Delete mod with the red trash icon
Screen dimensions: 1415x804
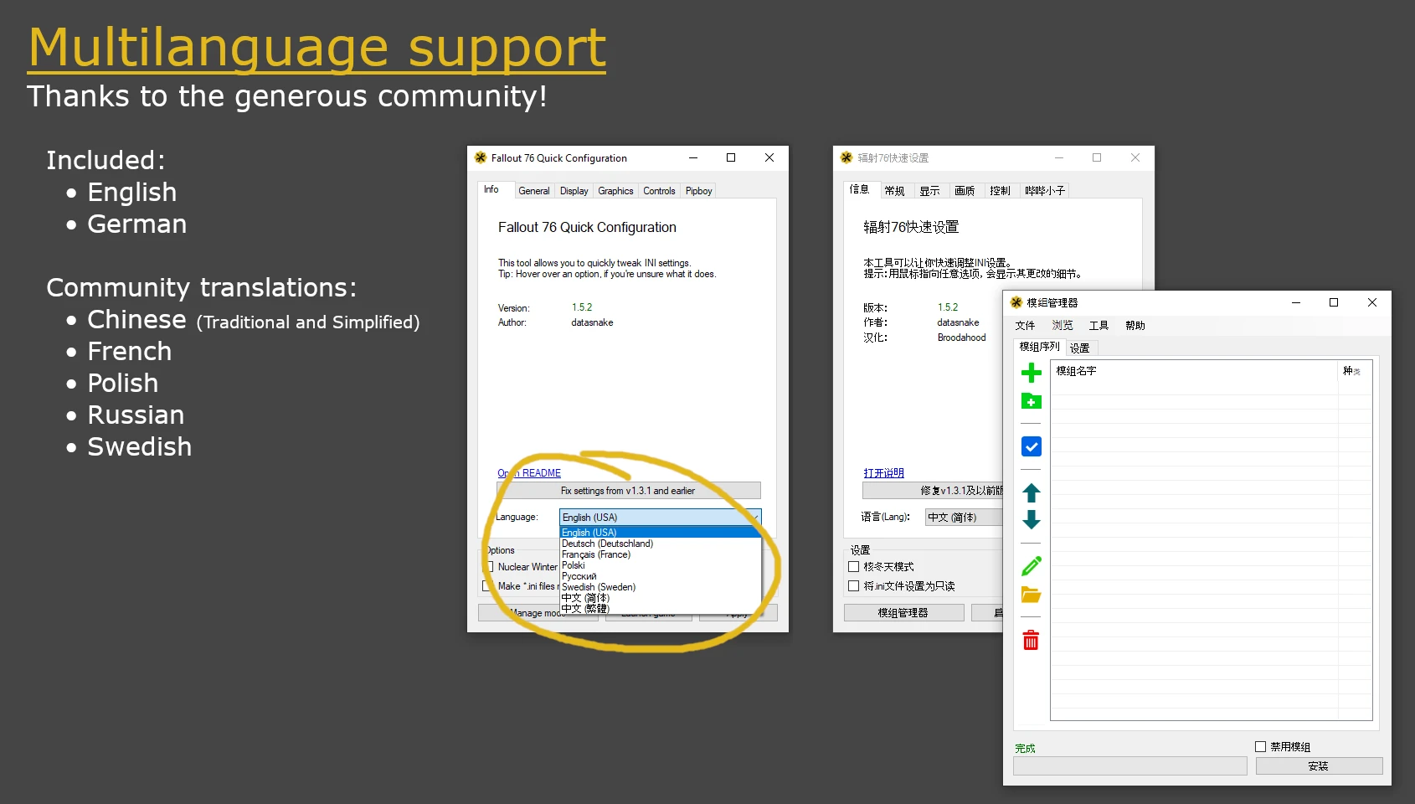(x=1032, y=641)
